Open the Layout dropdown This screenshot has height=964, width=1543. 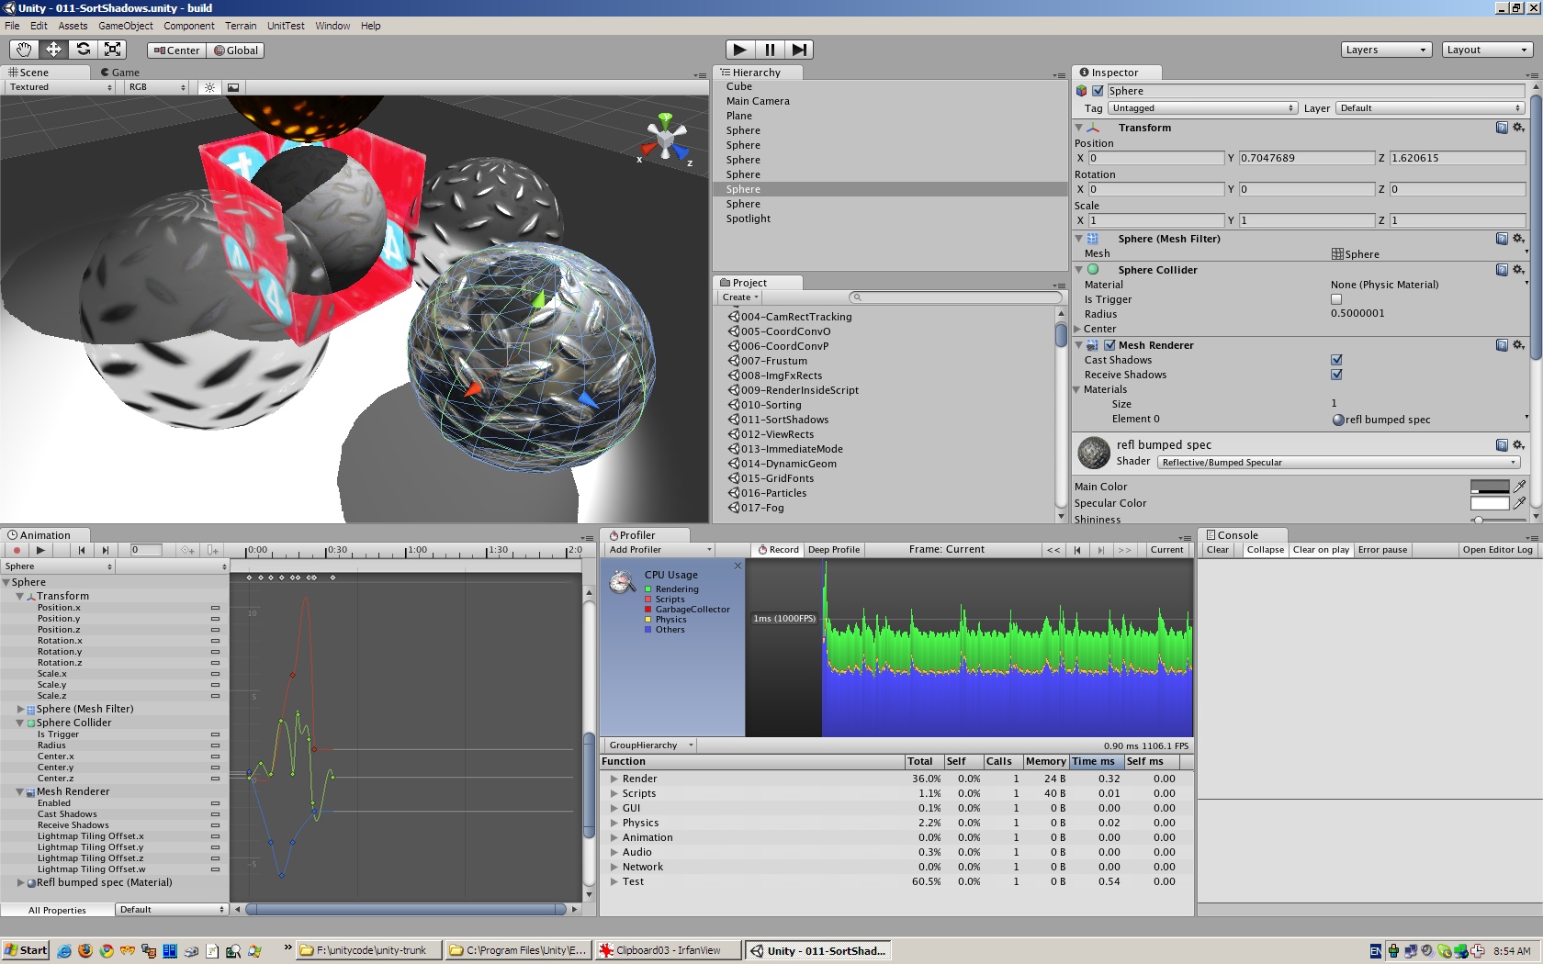[1486, 50]
